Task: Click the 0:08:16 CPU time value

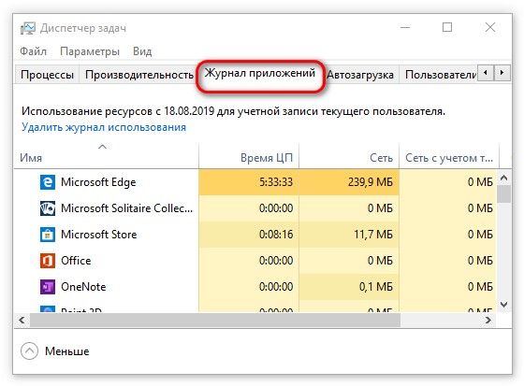Action: click(276, 235)
